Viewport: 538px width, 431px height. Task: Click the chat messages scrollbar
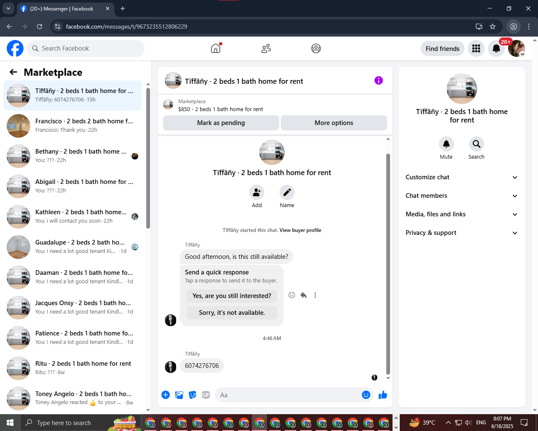pos(388,263)
